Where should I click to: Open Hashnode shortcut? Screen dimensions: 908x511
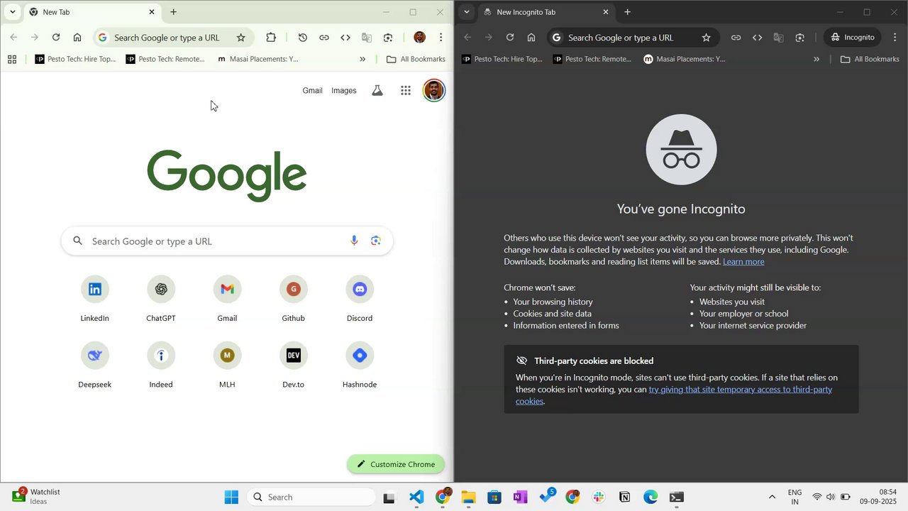pyautogui.click(x=360, y=365)
